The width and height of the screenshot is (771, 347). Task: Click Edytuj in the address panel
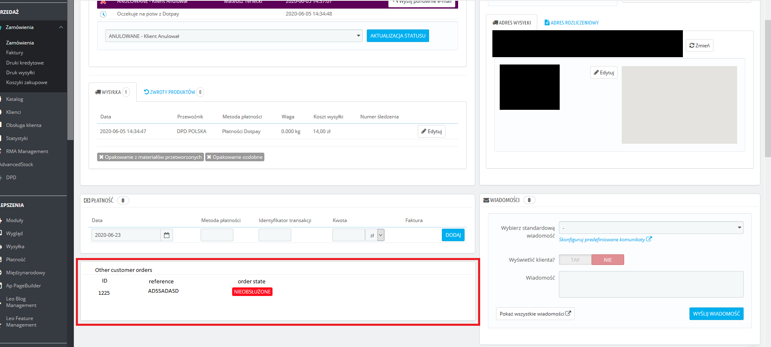pyautogui.click(x=604, y=73)
